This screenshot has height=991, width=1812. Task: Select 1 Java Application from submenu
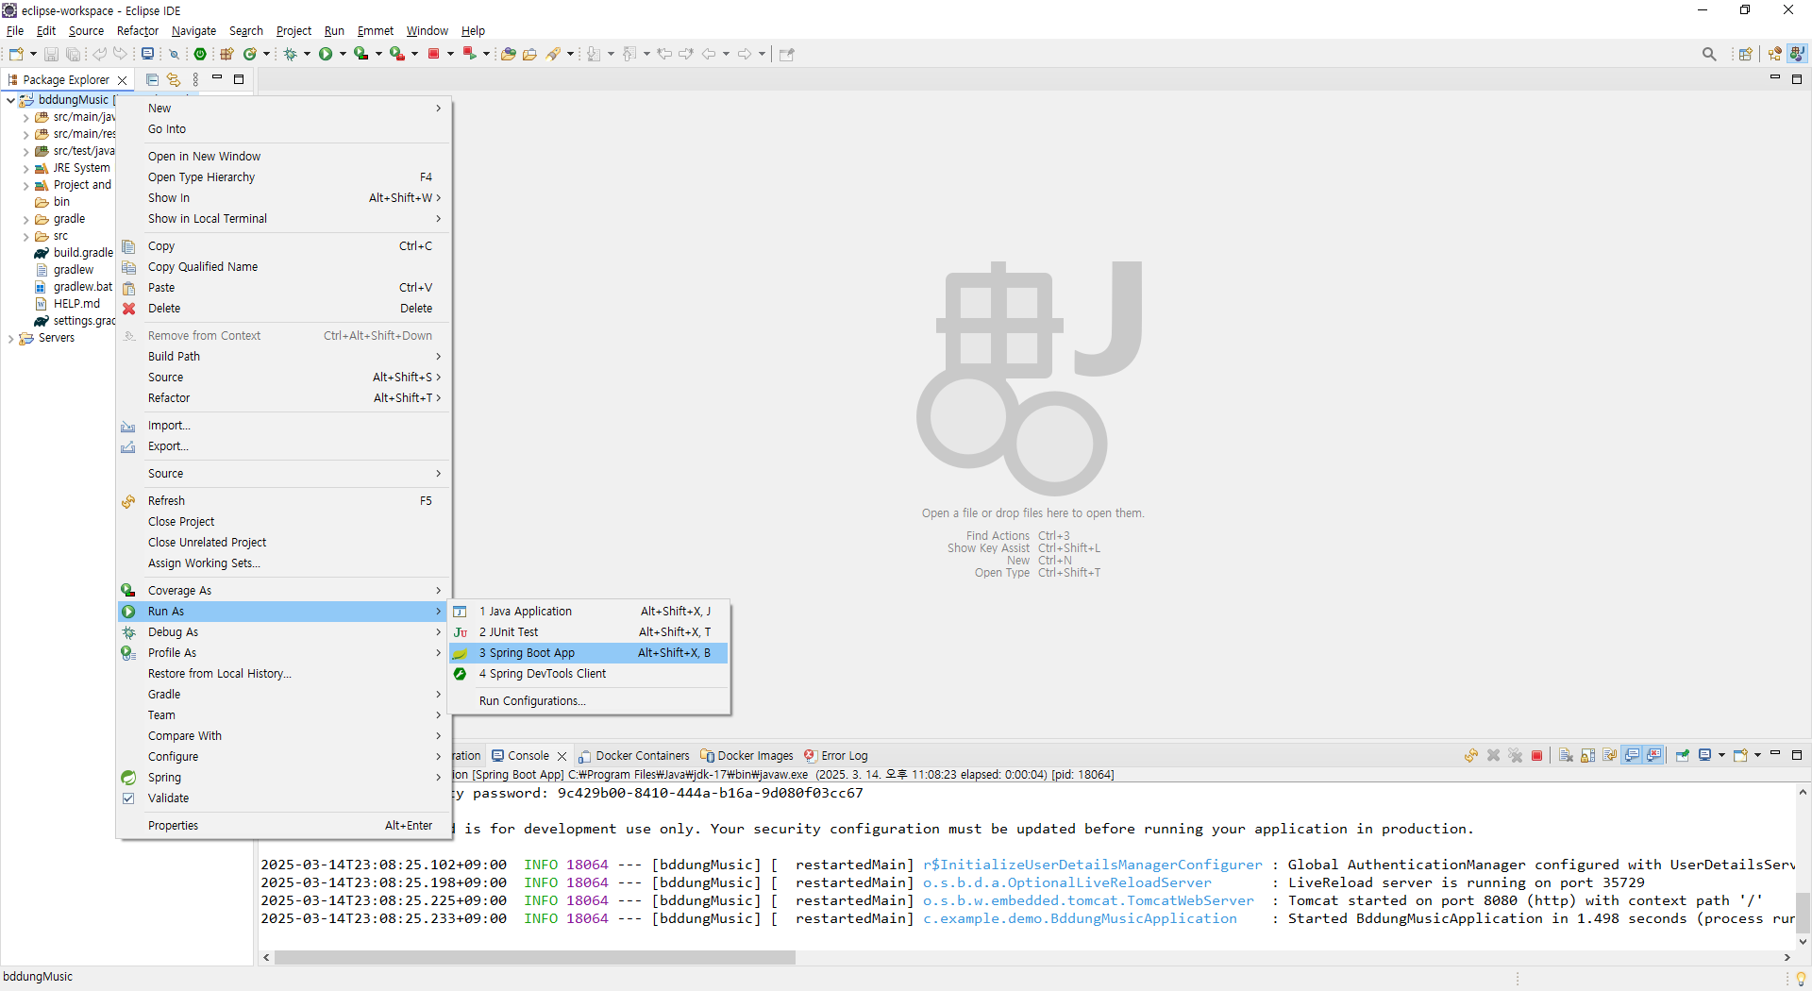589,612
